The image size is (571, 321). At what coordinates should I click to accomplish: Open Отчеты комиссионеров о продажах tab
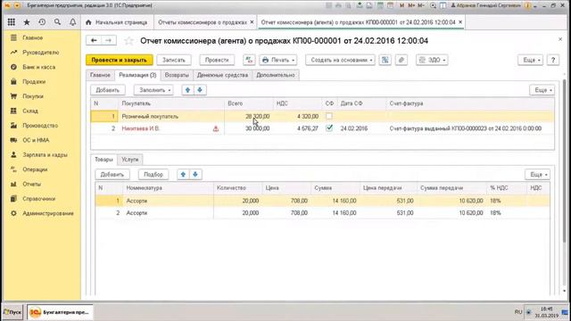pos(203,22)
